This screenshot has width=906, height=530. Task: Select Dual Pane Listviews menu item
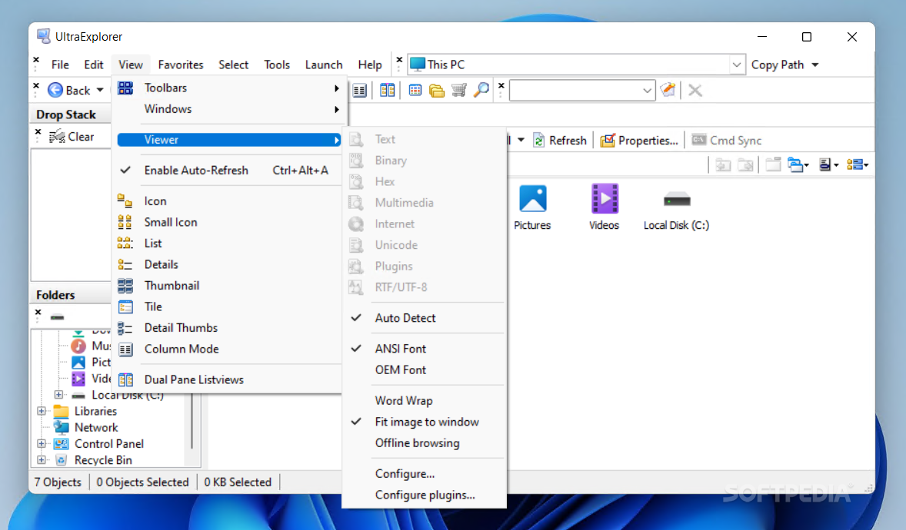229,380
